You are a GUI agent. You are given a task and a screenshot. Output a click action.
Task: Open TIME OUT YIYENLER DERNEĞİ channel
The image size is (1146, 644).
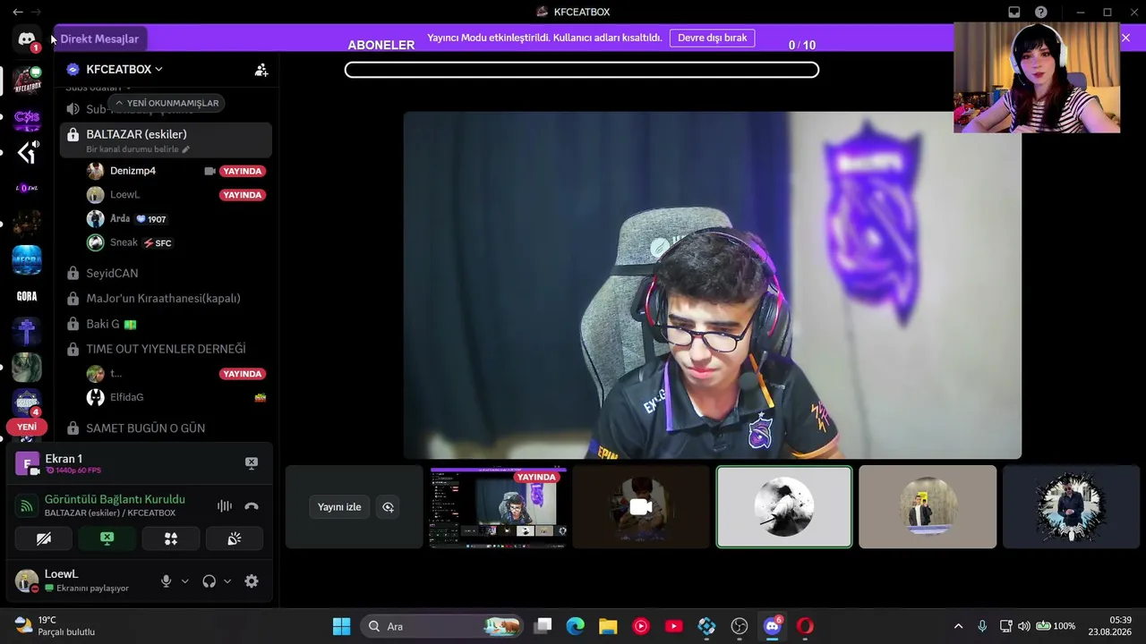point(166,349)
